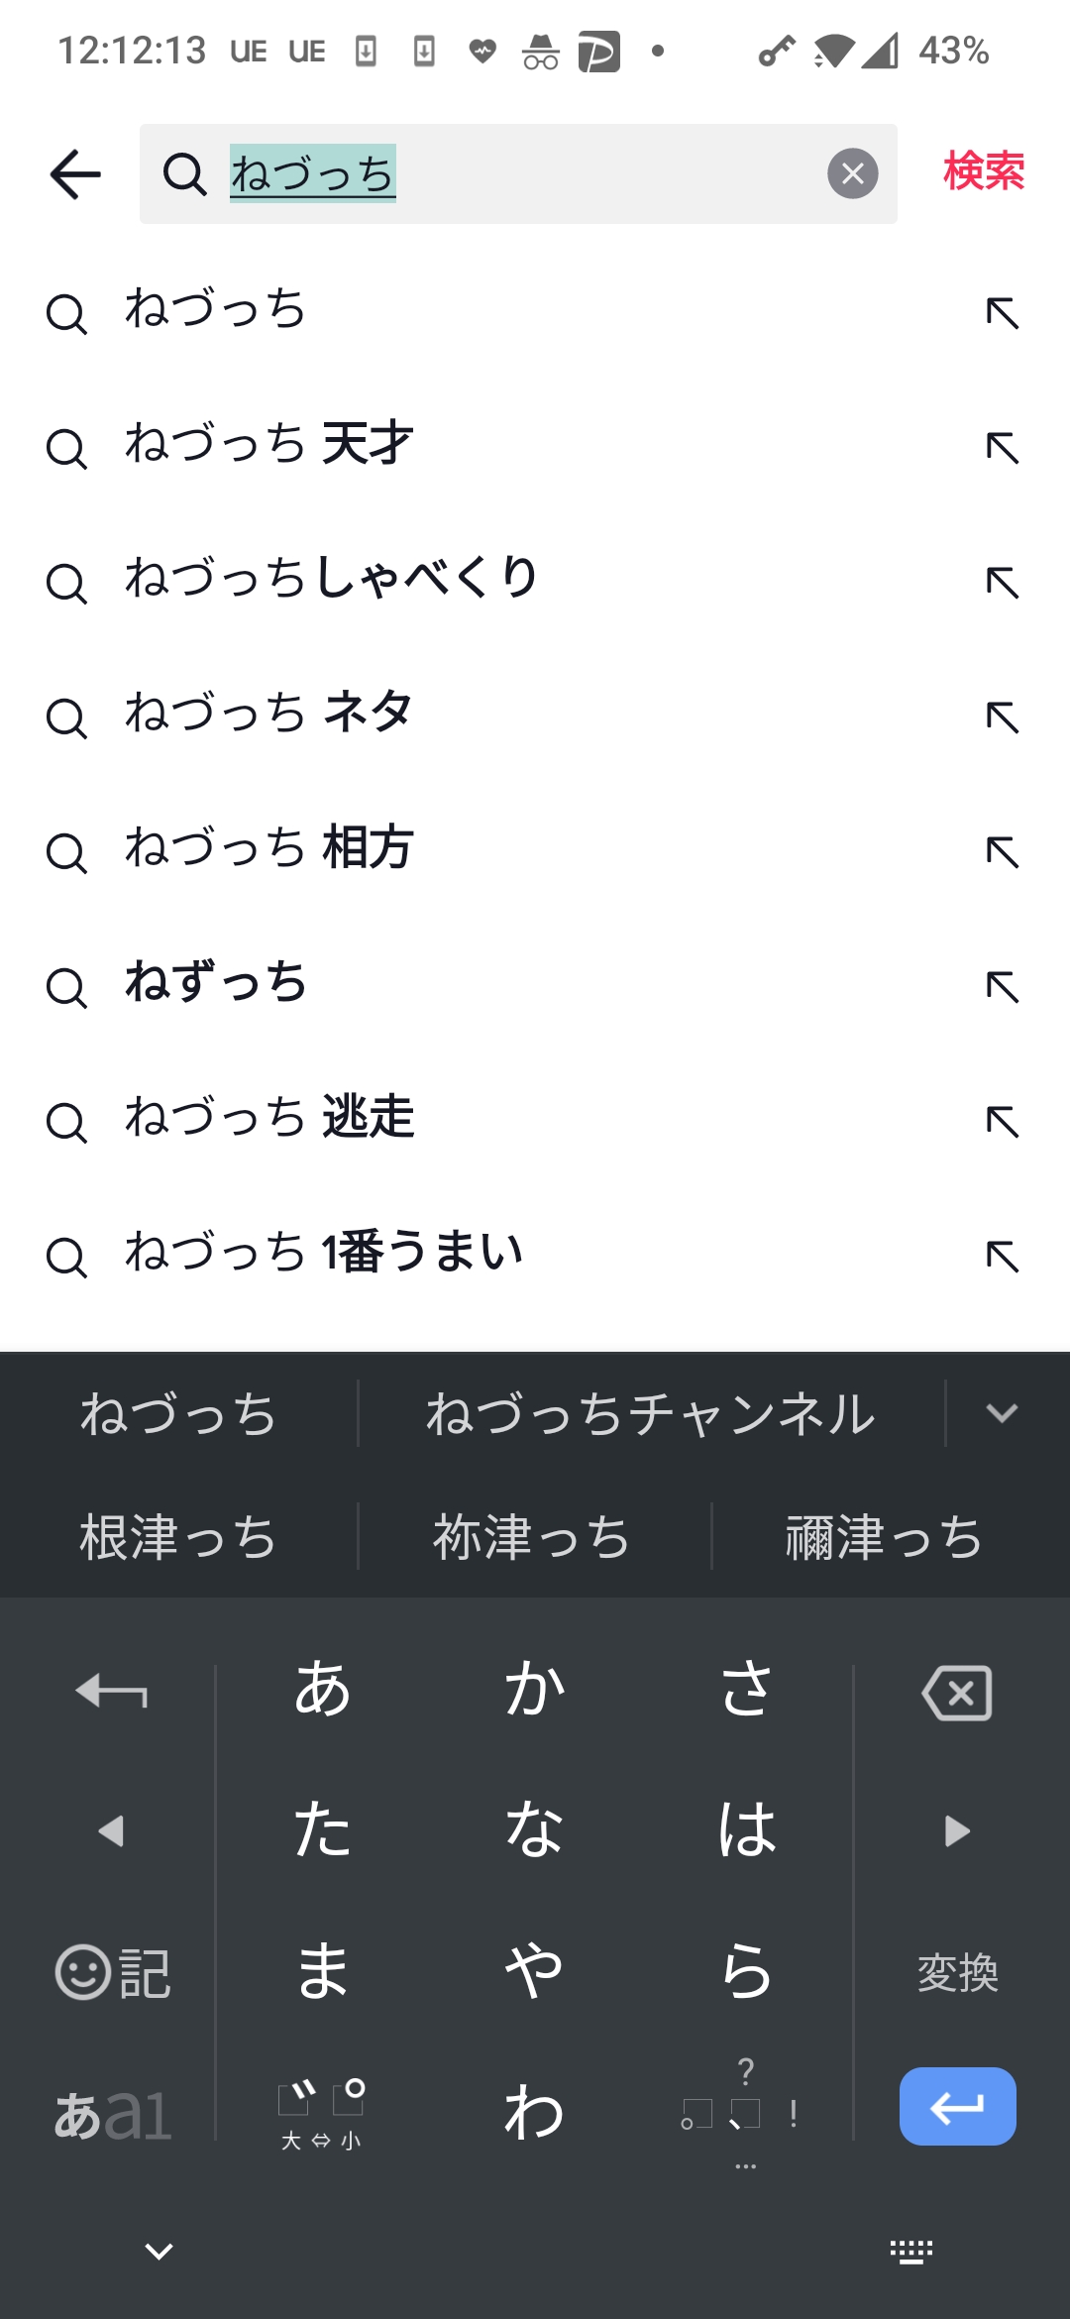The width and height of the screenshot is (1070, 2319).
Task: Tap the arrow icon beside ねづっち ネタ
Action: 1003,718
